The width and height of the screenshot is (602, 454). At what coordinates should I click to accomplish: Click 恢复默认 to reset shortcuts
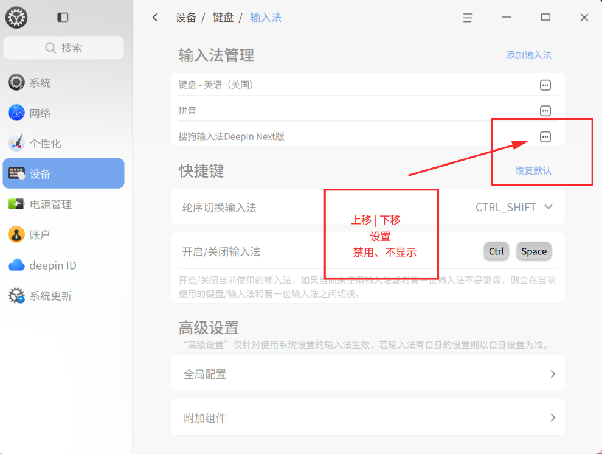pos(533,170)
